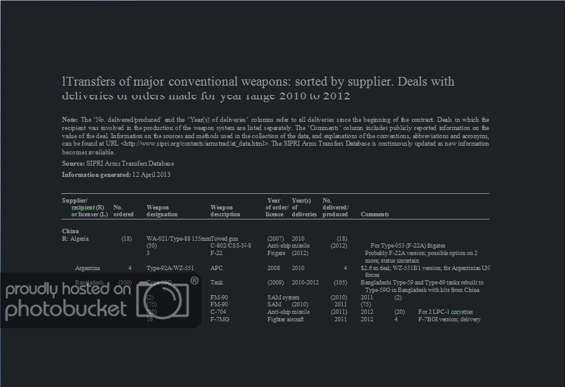
Task: Click the 'Year of order/licence' column header
Action: tap(277, 207)
